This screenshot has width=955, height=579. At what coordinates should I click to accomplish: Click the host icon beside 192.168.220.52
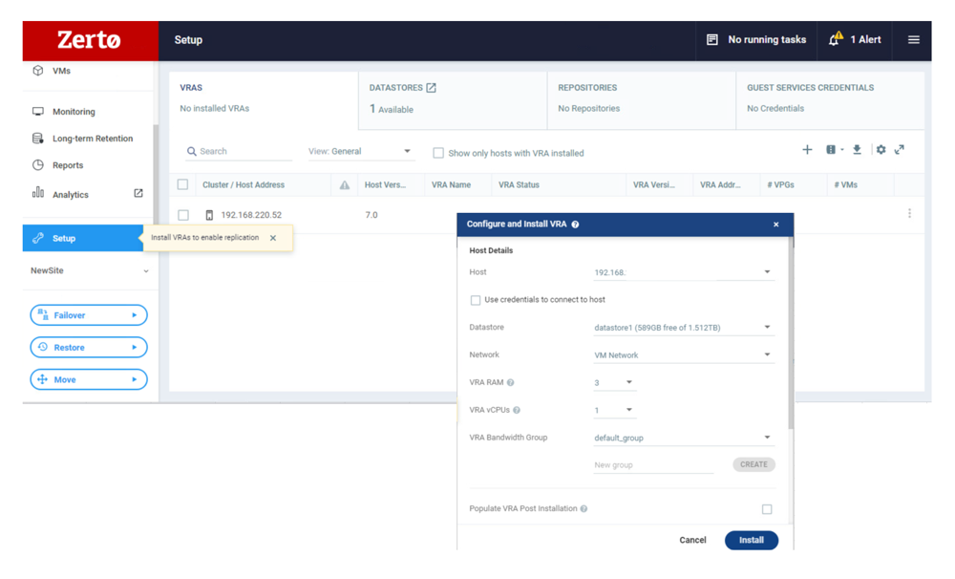(209, 215)
